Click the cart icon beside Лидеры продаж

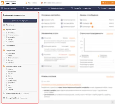click(7, 80)
